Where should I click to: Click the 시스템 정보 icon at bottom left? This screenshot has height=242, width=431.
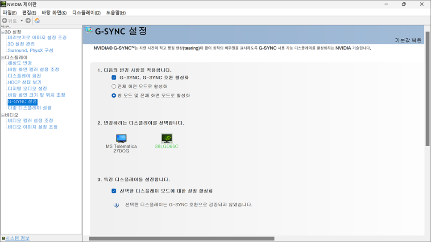[3, 238]
